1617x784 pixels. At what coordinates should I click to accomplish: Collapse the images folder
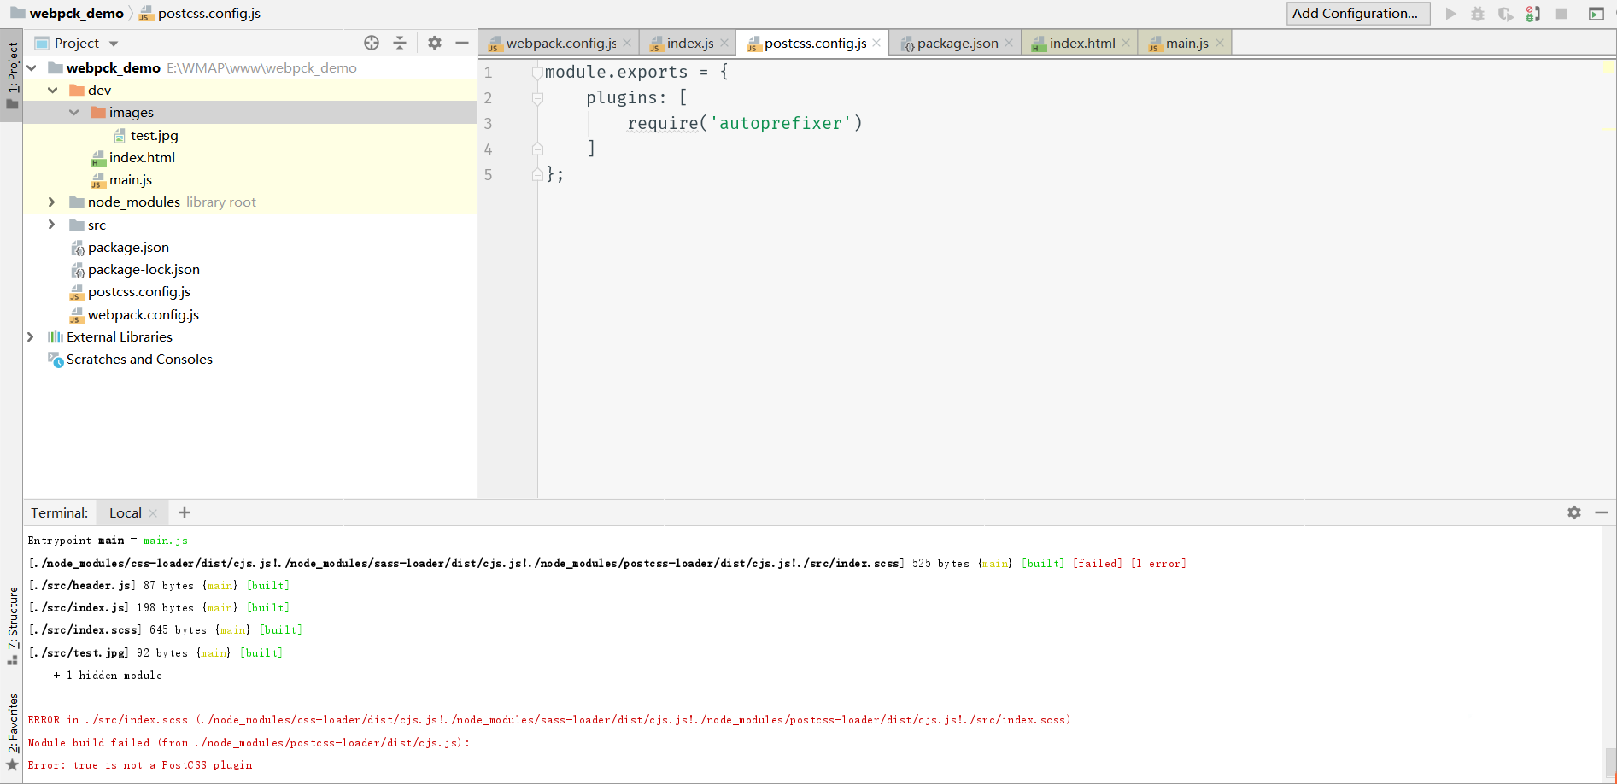coord(74,112)
